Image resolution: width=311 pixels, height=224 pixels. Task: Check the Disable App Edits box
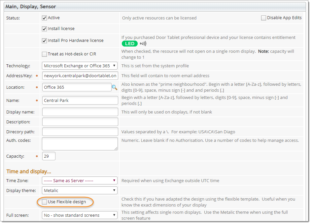tap(263, 18)
